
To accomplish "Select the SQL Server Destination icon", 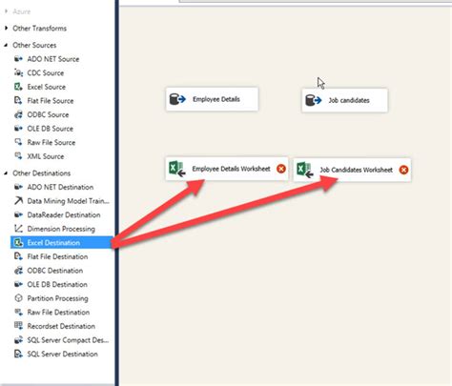I will point(18,354).
